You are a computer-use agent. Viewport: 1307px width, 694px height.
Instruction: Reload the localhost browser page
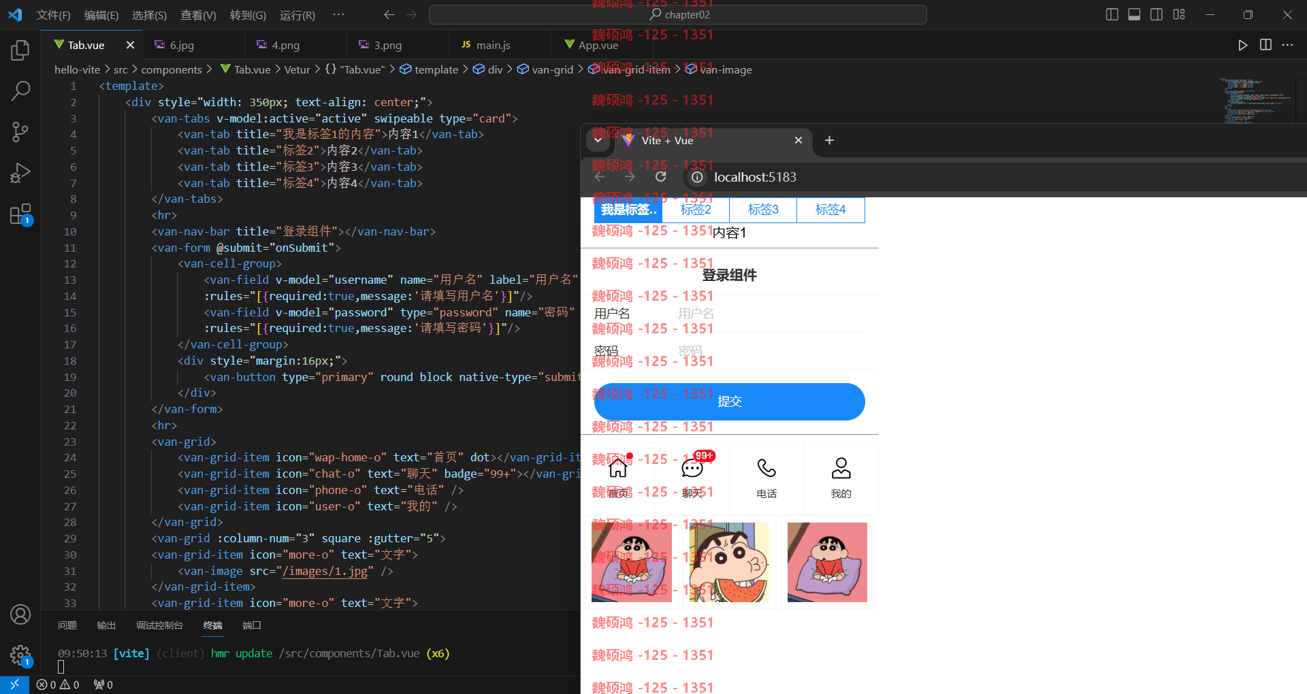point(660,177)
